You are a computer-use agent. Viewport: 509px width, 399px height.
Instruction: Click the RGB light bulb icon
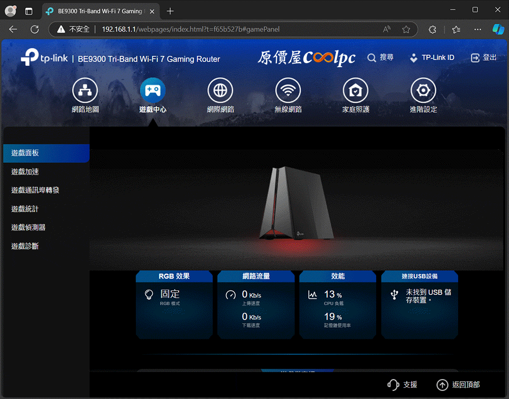[149, 295]
